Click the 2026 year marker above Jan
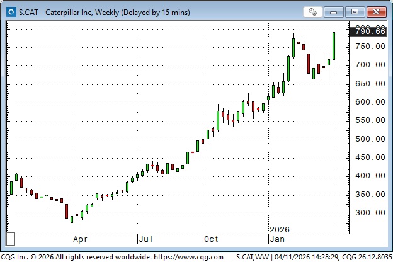The image size is (393, 262). point(280,229)
